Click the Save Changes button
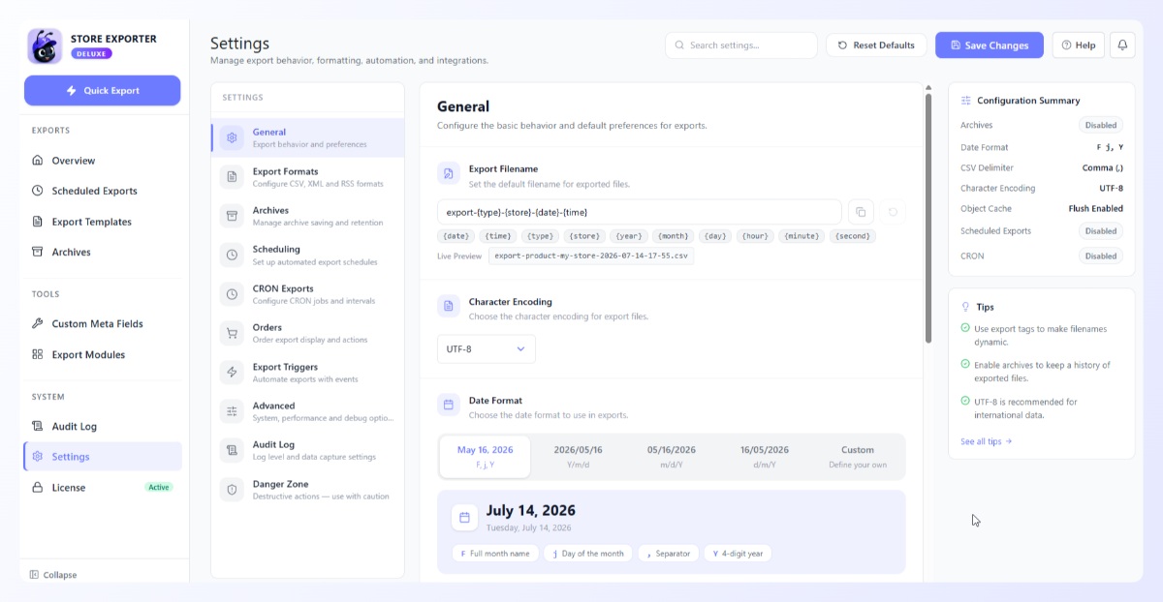Screen dimensions: 1163x602 click(x=990, y=45)
